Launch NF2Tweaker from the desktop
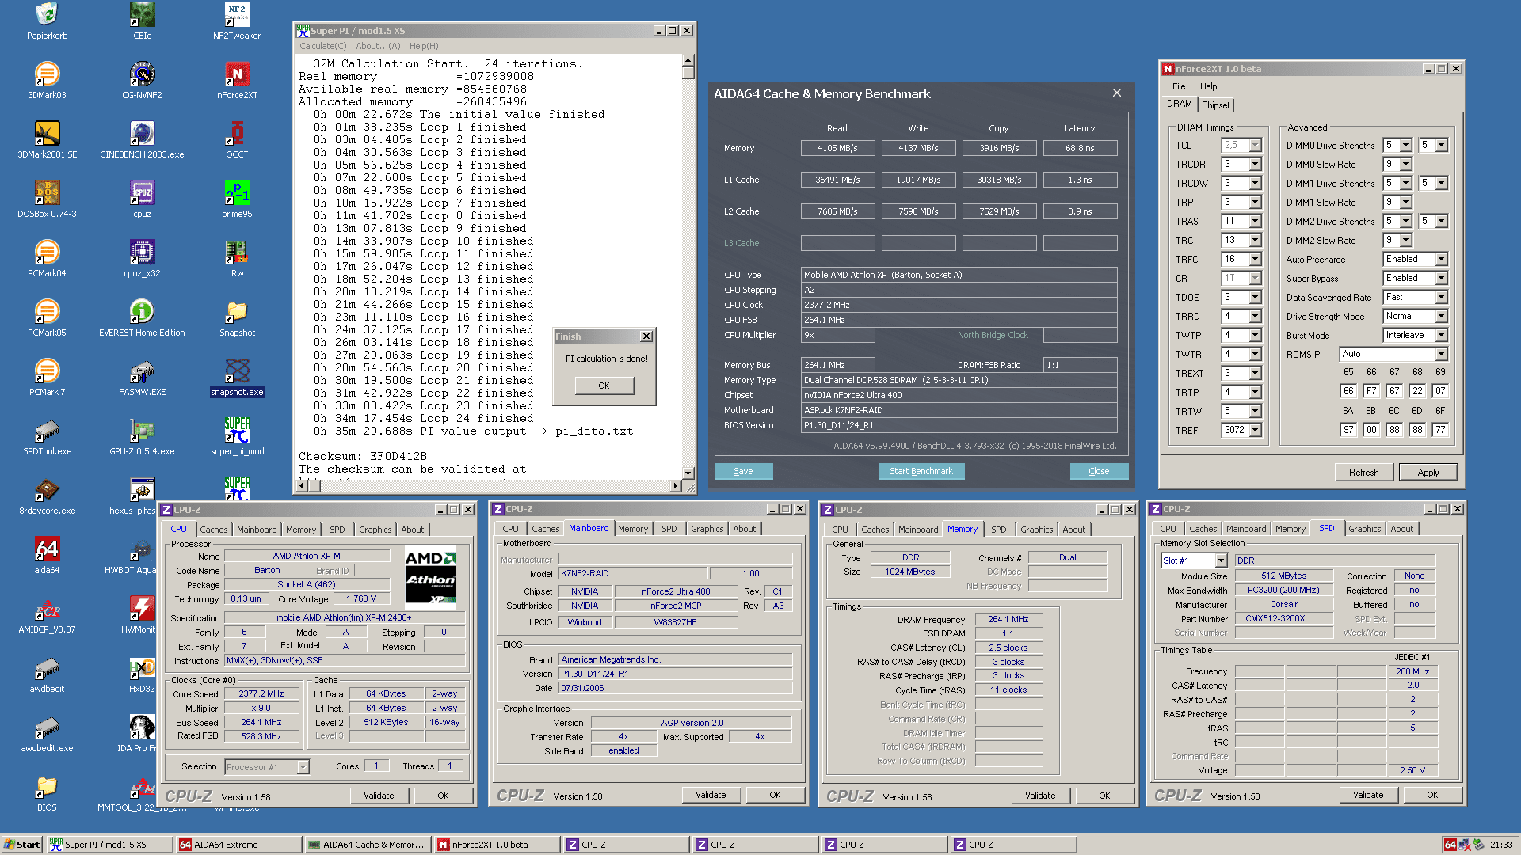The height and width of the screenshot is (855, 1521). click(x=237, y=21)
